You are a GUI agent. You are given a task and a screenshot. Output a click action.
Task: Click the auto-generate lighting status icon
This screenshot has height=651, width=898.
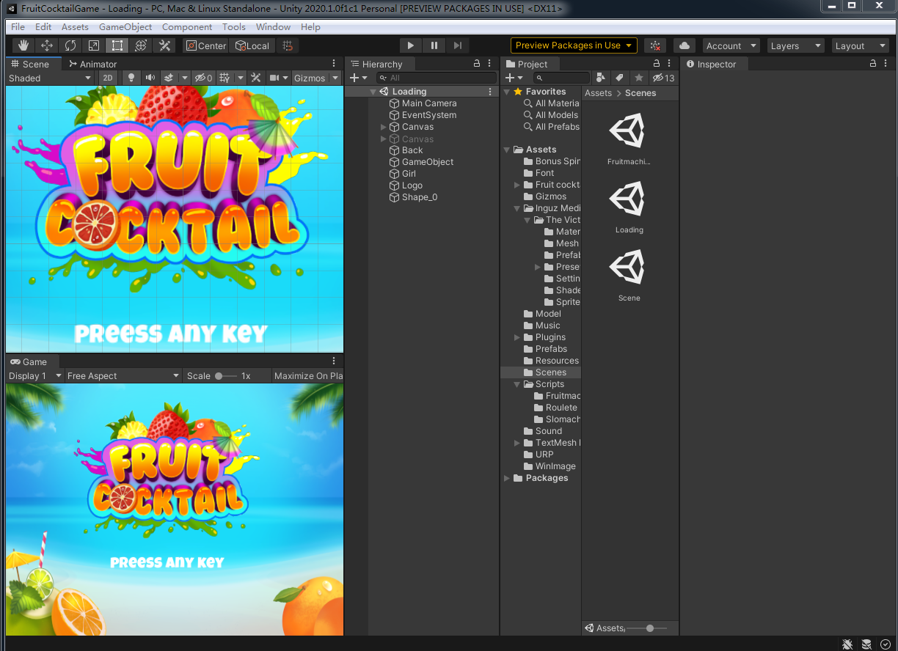pos(866,644)
